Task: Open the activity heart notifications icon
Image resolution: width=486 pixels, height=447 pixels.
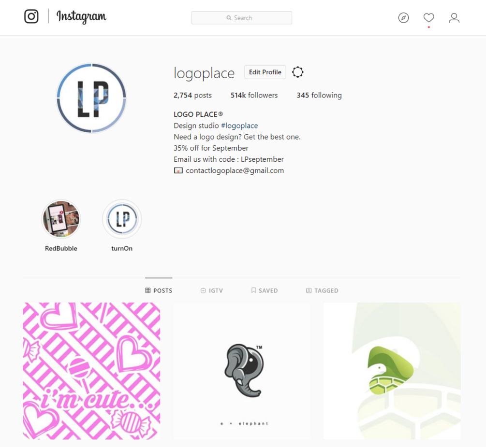Action: pyautogui.click(x=428, y=18)
